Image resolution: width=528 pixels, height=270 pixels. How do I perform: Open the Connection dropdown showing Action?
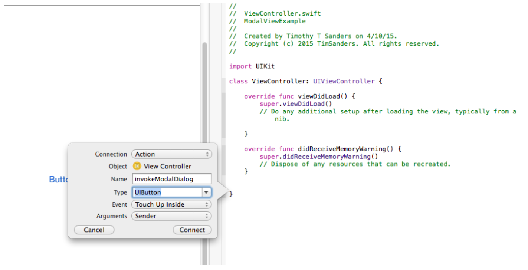point(171,154)
